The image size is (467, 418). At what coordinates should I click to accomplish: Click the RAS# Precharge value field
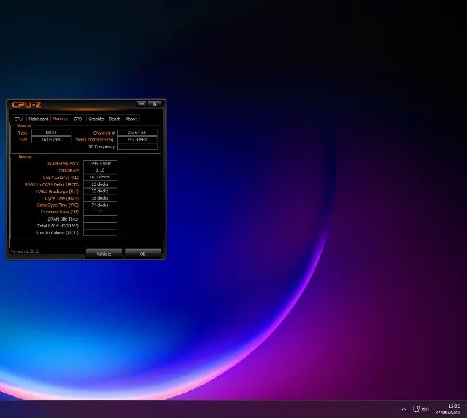[100, 192]
